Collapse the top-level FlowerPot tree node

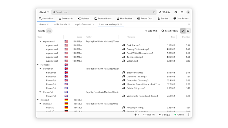(38, 65)
